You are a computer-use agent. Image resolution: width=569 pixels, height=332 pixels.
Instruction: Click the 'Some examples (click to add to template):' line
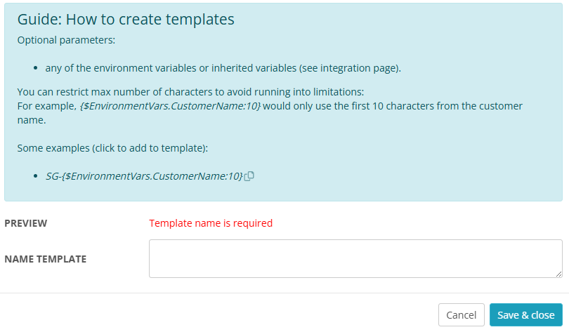point(113,148)
